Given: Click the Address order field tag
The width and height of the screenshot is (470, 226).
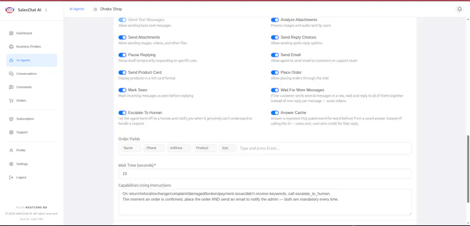Looking at the screenshot, I should [x=179, y=148].
